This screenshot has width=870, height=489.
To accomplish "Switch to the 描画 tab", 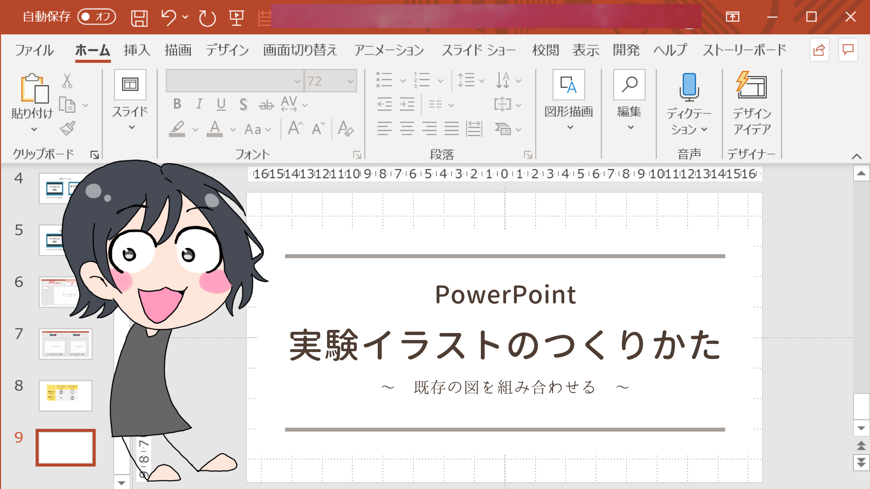I will (x=178, y=50).
